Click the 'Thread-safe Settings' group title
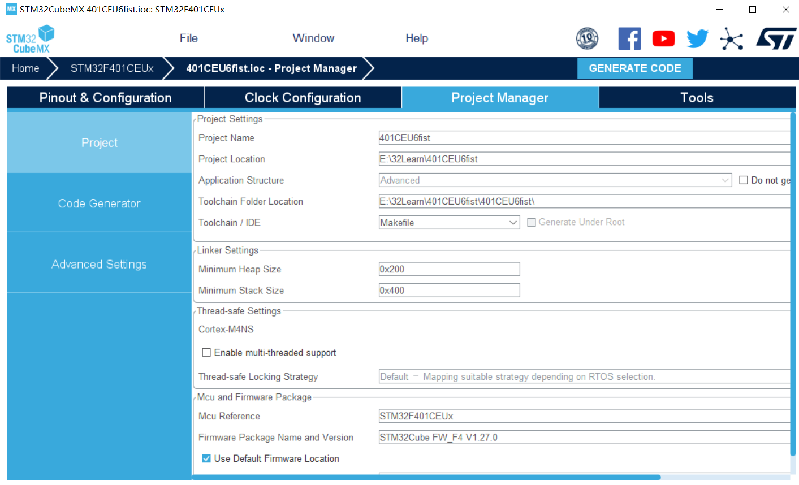This screenshot has width=799, height=485. pyautogui.click(x=239, y=311)
